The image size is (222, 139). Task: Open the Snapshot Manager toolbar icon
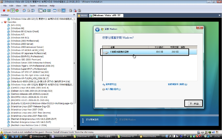(x=33, y=11)
